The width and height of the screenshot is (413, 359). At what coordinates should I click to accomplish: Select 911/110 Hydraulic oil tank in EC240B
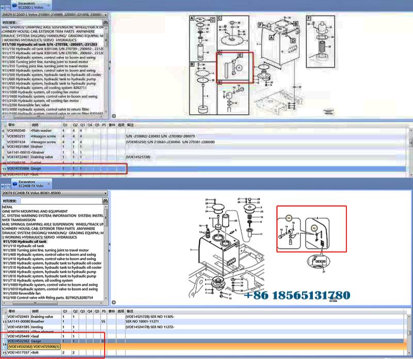coord(23,246)
